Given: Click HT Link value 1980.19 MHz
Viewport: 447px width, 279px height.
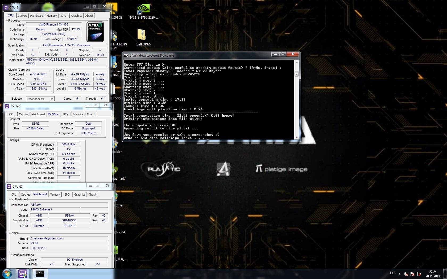Looking at the screenshot, I should coord(38,89).
